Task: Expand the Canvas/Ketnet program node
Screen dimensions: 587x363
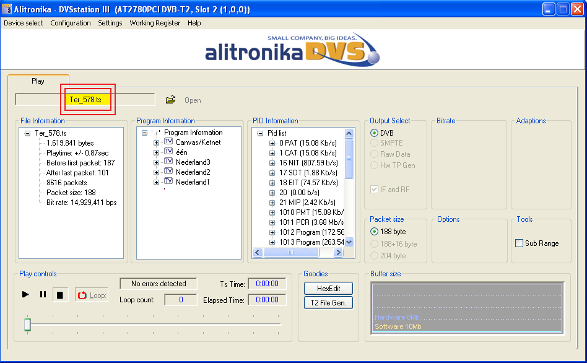Action: 157,142
